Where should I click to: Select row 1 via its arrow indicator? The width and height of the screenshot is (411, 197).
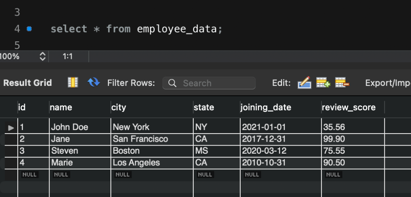11,128
